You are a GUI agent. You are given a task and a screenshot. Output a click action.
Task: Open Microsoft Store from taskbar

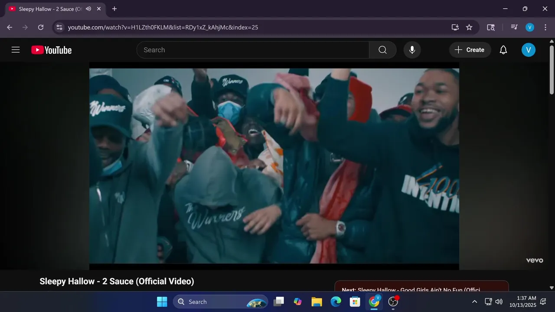(355, 302)
